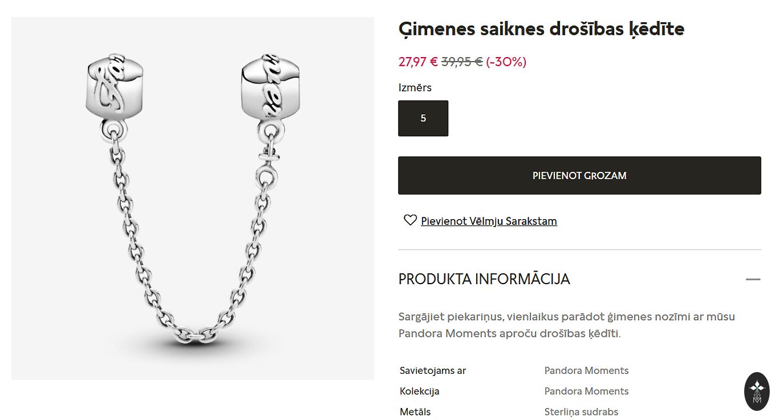
Task: Click the Metāls attribute label
Action: (415, 411)
